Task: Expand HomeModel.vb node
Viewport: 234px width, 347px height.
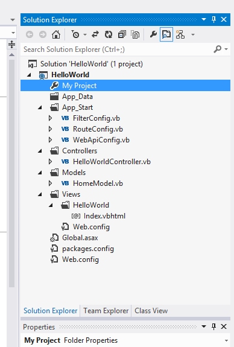Action: pos(51,183)
